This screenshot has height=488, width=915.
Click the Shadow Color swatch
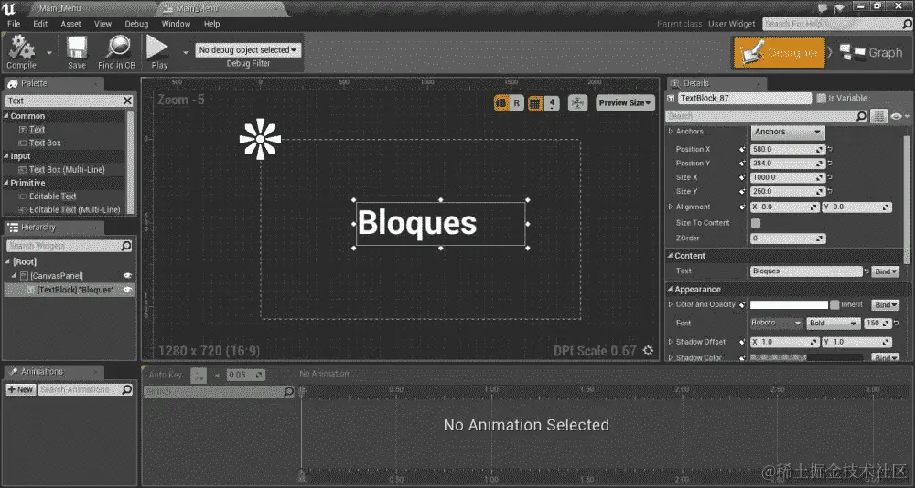tap(806, 358)
